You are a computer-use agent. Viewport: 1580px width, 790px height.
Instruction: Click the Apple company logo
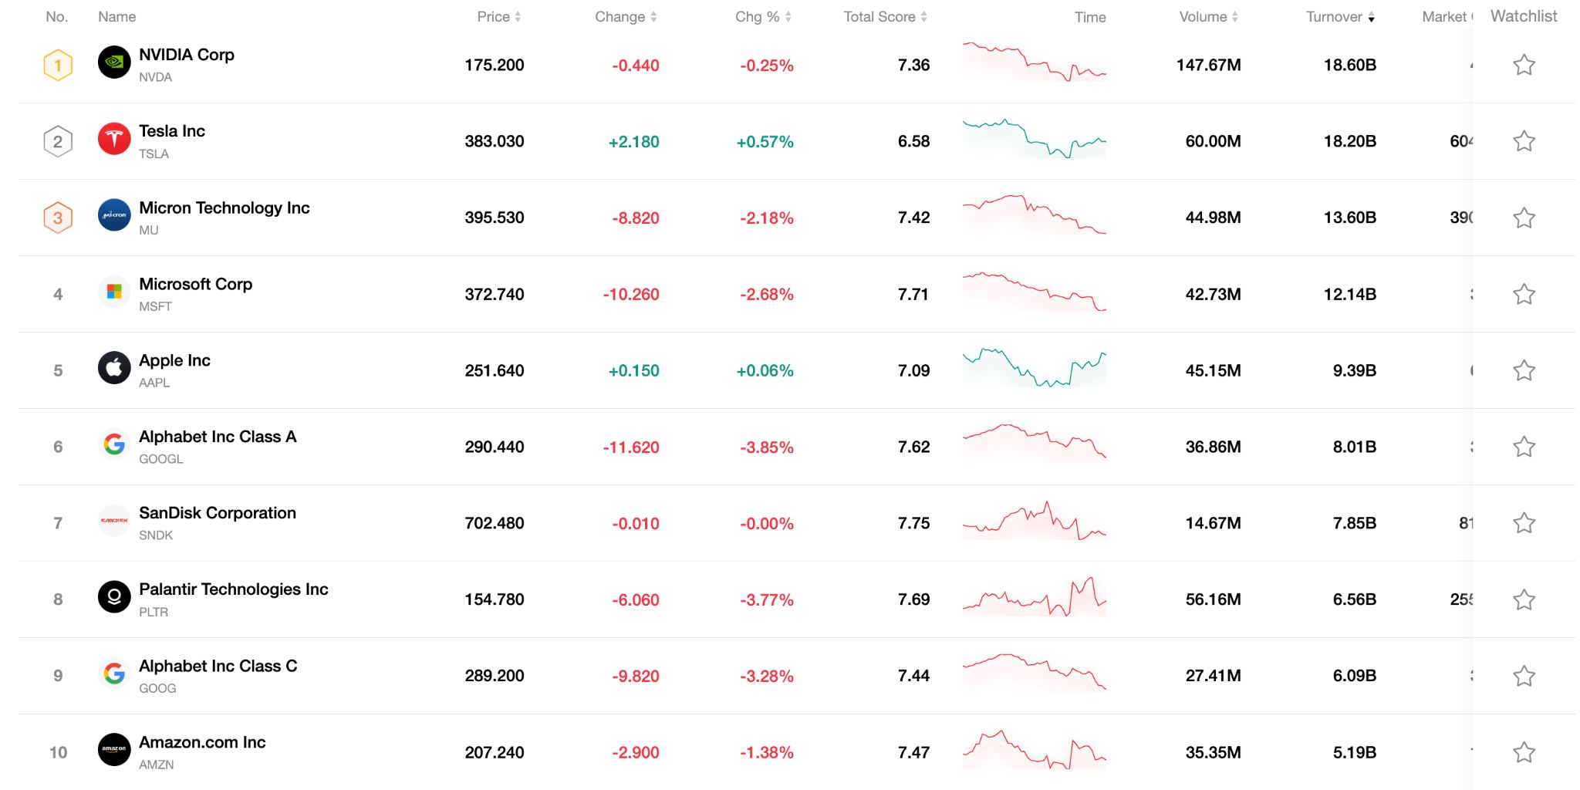click(x=114, y=370)
